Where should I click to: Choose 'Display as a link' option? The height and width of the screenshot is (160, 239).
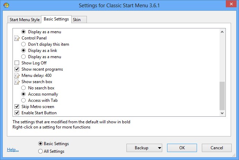tap(23, 51)
